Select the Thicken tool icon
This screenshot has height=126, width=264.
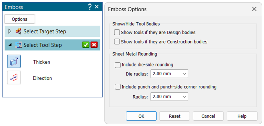(x=14, y=61)
